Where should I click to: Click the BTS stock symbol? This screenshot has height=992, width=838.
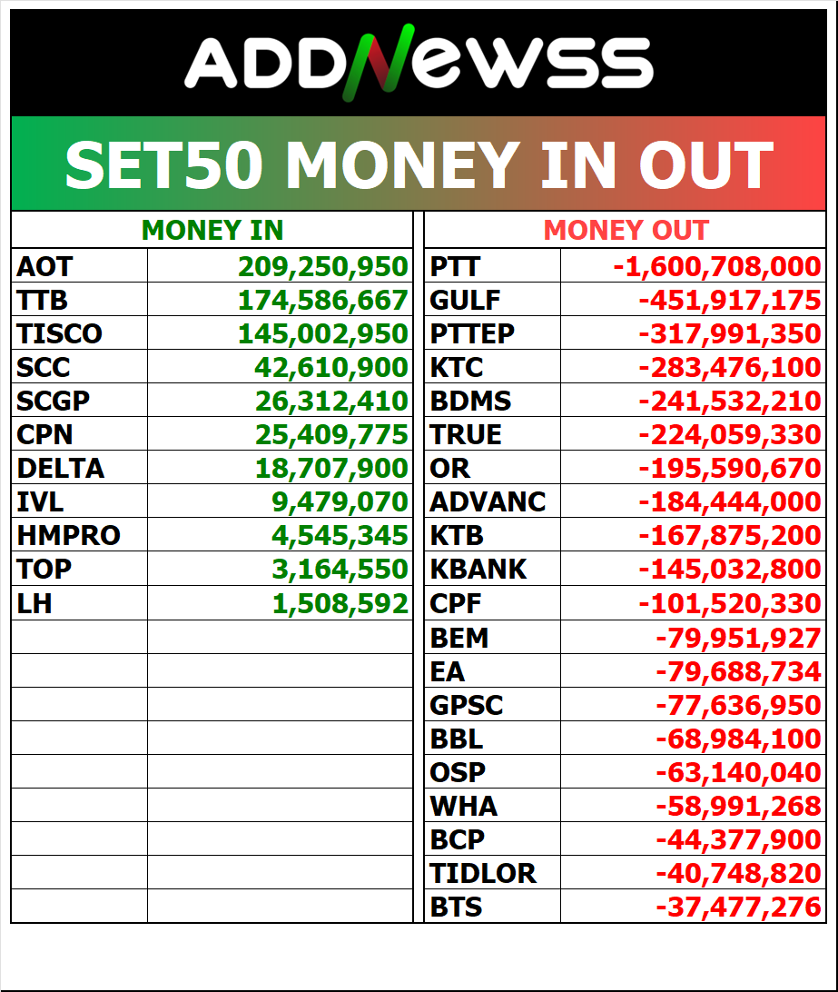click(x=456, y=908)
